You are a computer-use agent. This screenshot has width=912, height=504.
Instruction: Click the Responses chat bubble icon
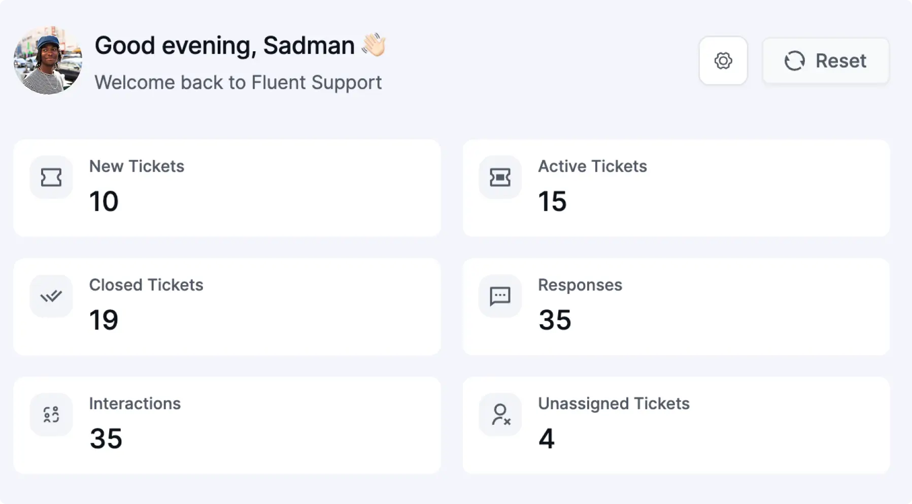(499, 296)
